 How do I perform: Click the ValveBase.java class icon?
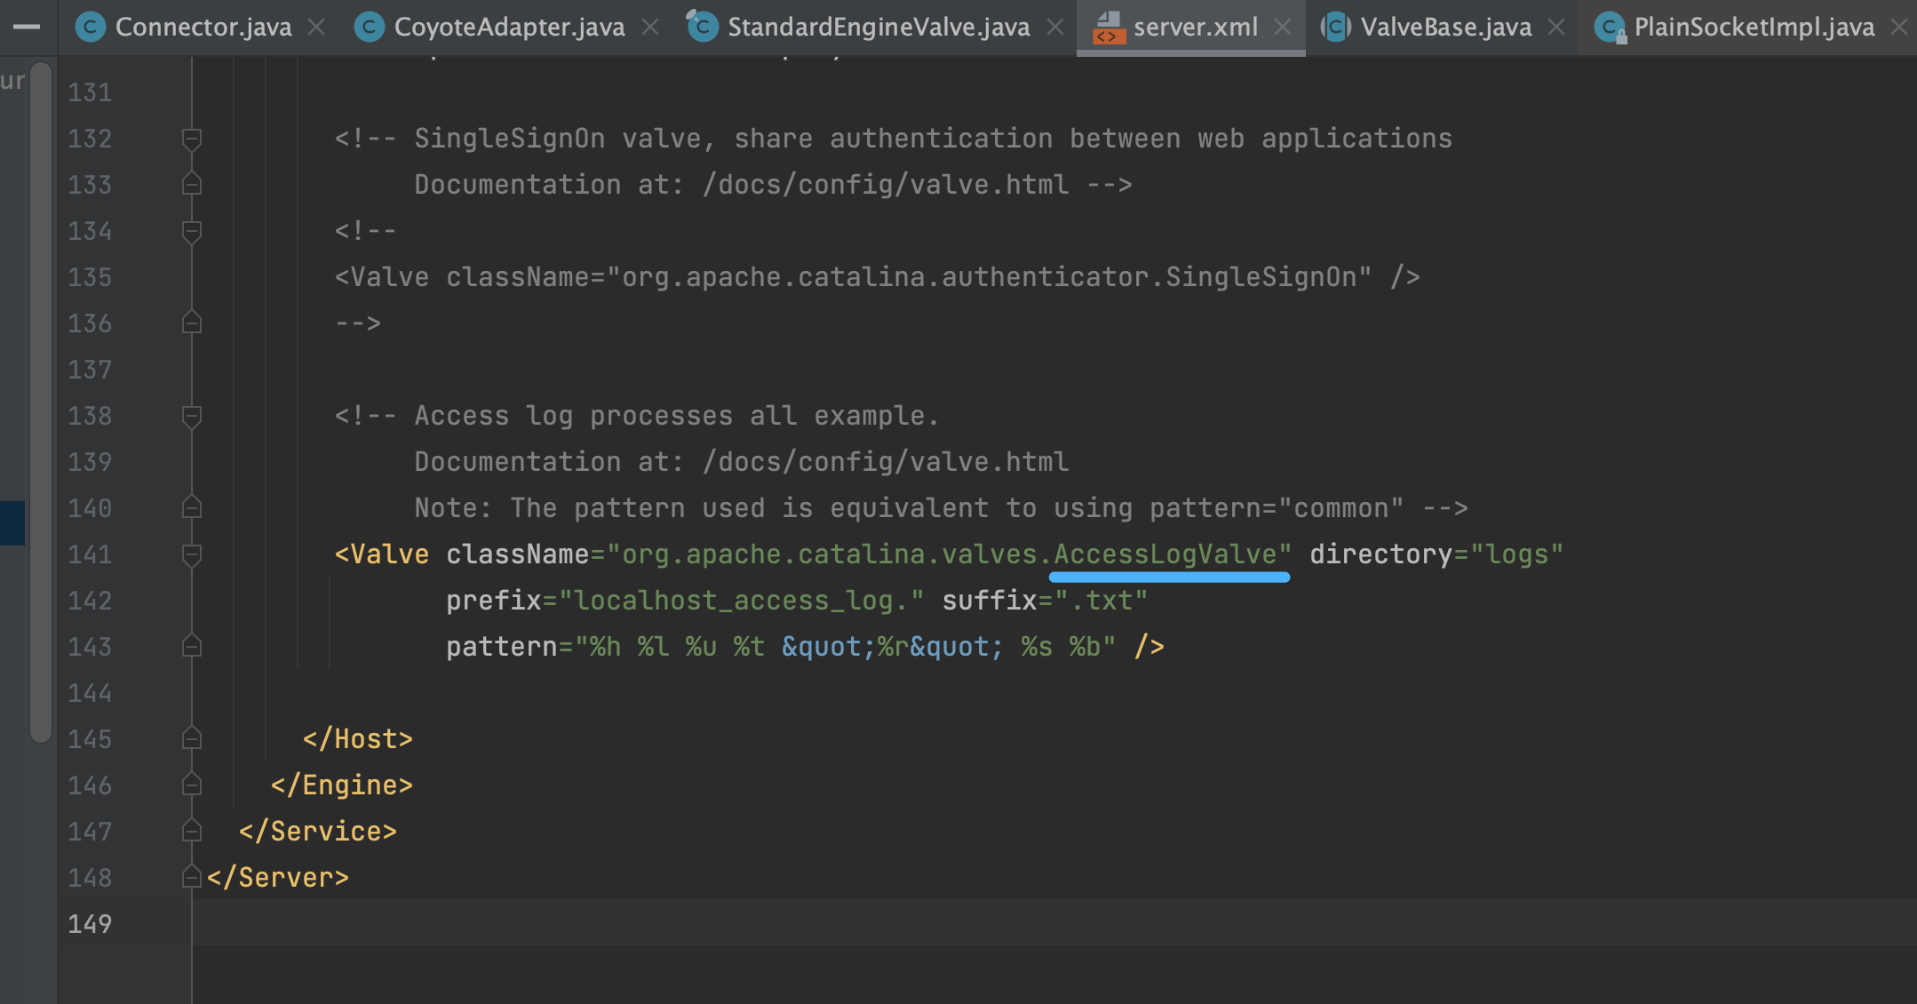click(x=1335, y=28)
